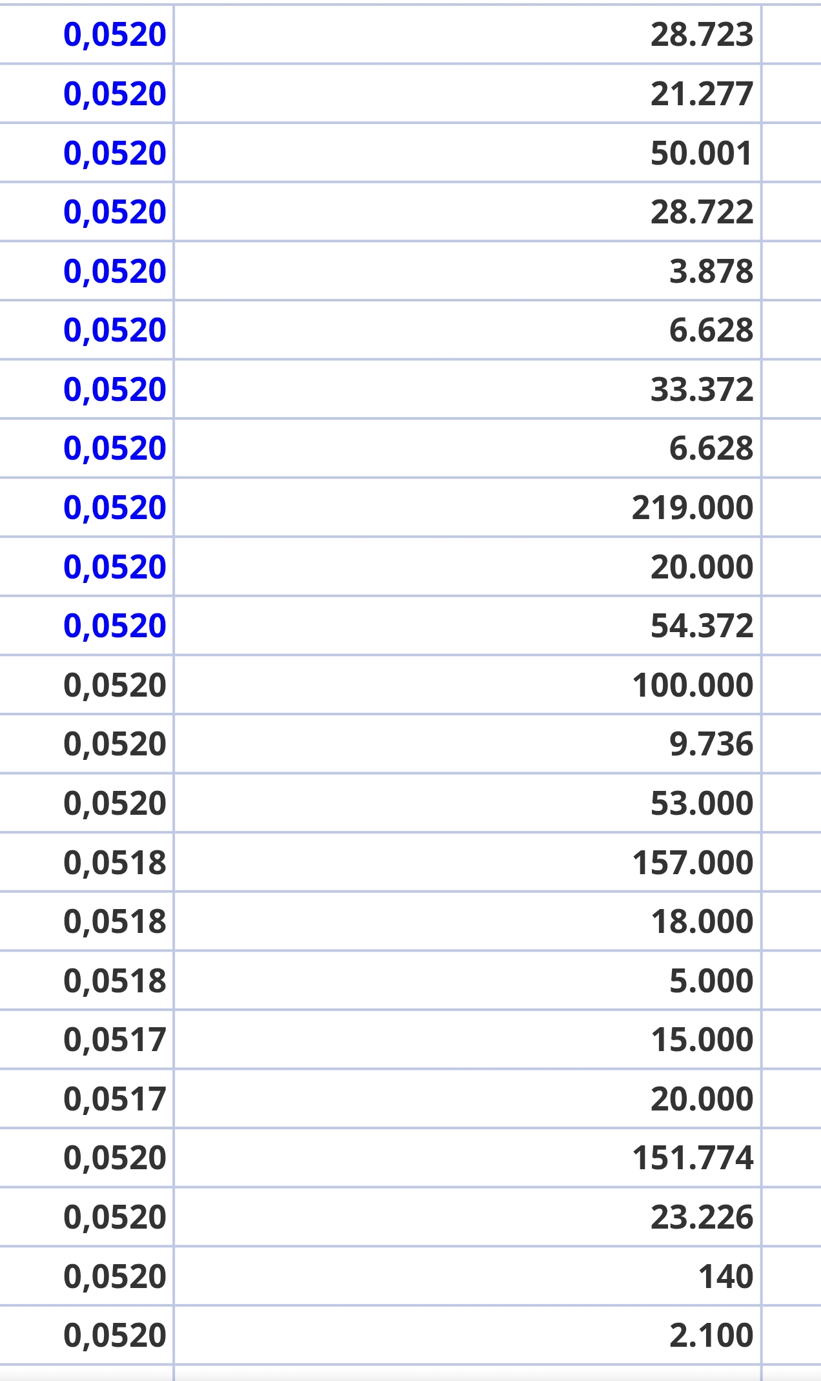Screen dimensions: 821x1381
Task: Select the 219.000 volume cell
Action: click(468, 507)
